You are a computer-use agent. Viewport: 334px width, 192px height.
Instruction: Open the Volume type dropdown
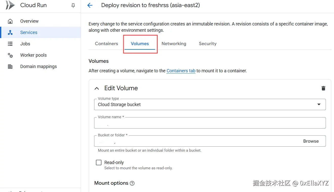pos(210,105)
